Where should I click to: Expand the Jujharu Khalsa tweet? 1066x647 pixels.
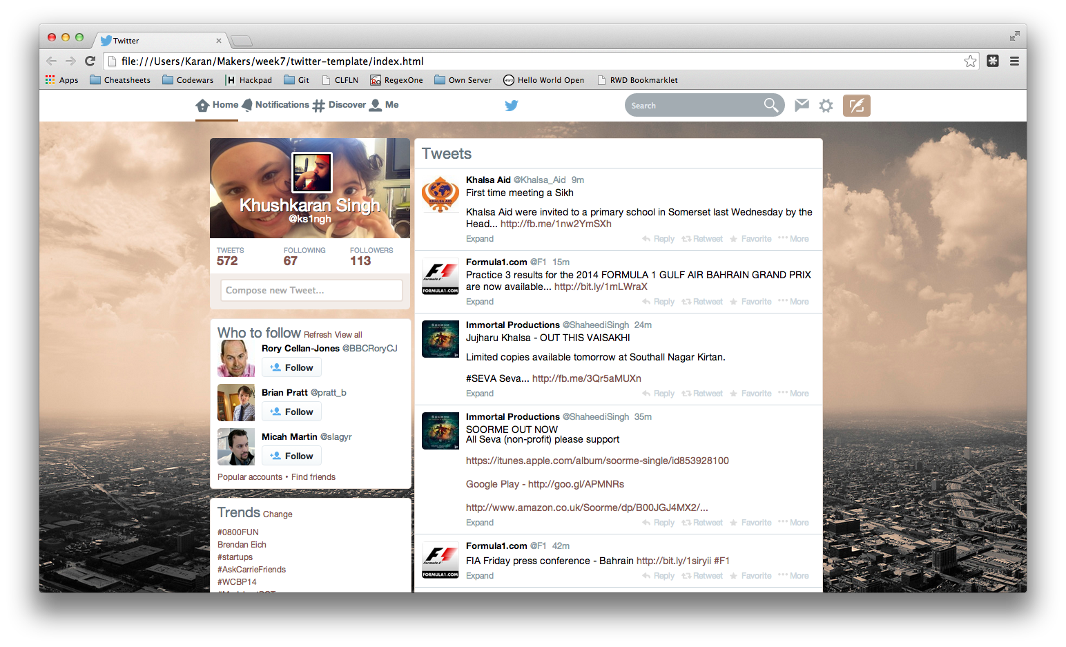pyautogui.click(x=480, y=394)
